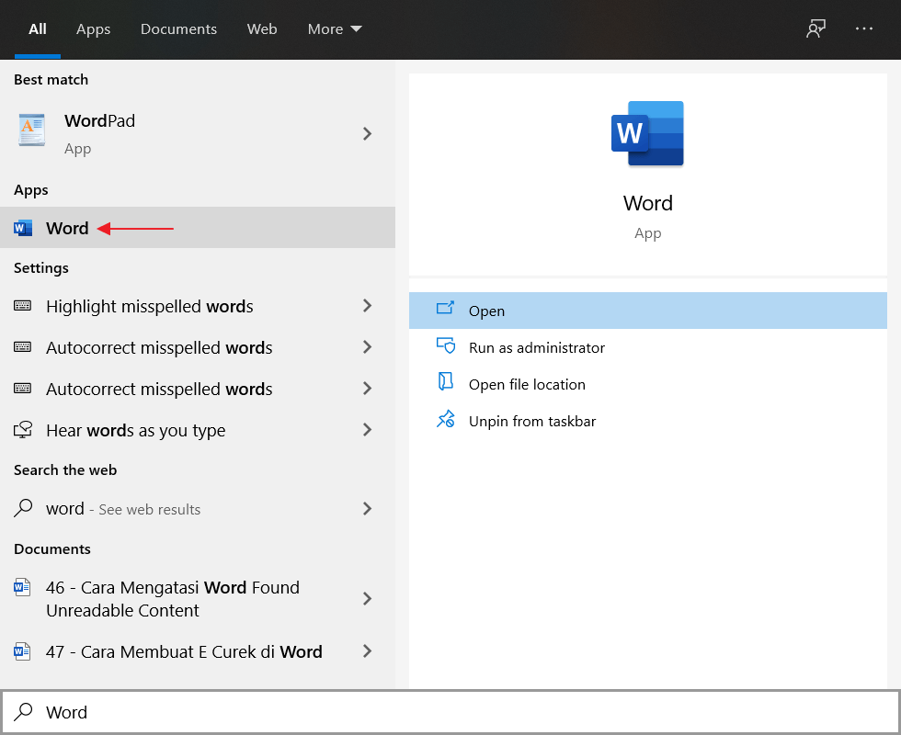The image size is (901, 735).
Task: Click the shield icon for Run as administrator
Action: pyautogui.click(x=445, y=345)
